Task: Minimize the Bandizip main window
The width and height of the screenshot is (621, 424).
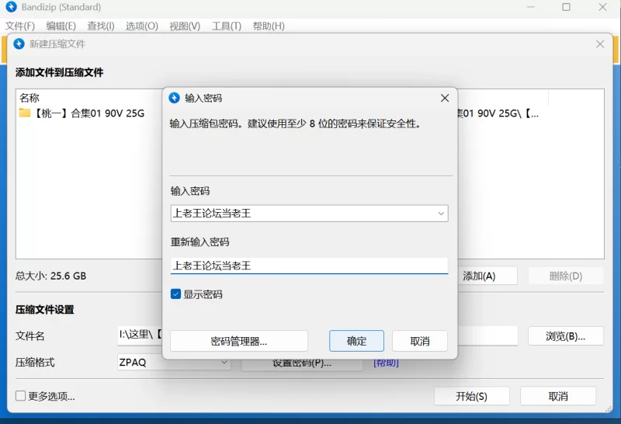Action: point(531,7)
